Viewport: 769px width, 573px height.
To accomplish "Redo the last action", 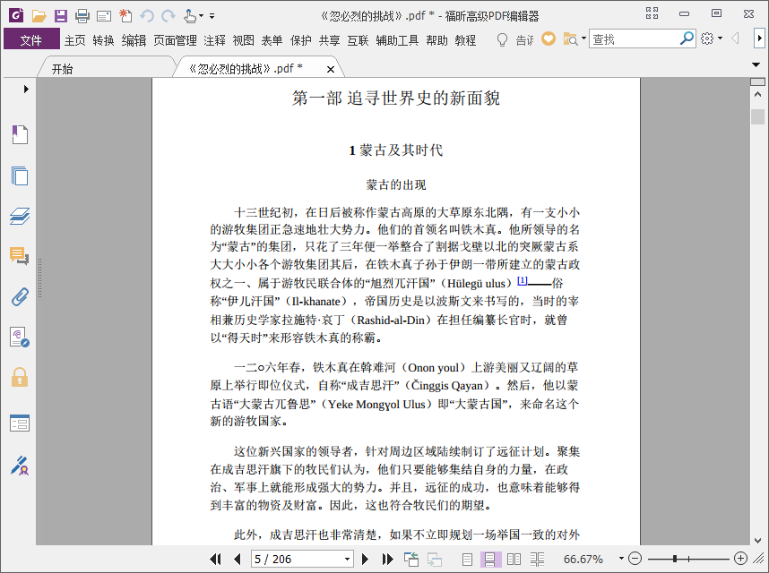I will [x=168, y=16].
